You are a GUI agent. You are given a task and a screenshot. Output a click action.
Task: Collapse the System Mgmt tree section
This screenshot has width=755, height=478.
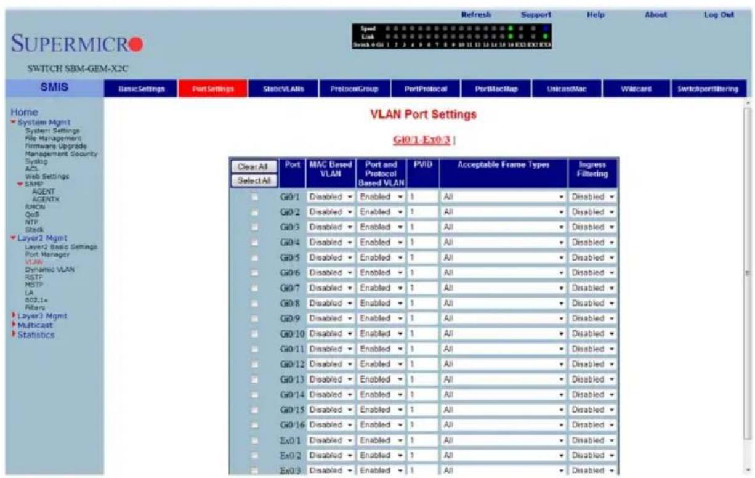coord(14,121)
